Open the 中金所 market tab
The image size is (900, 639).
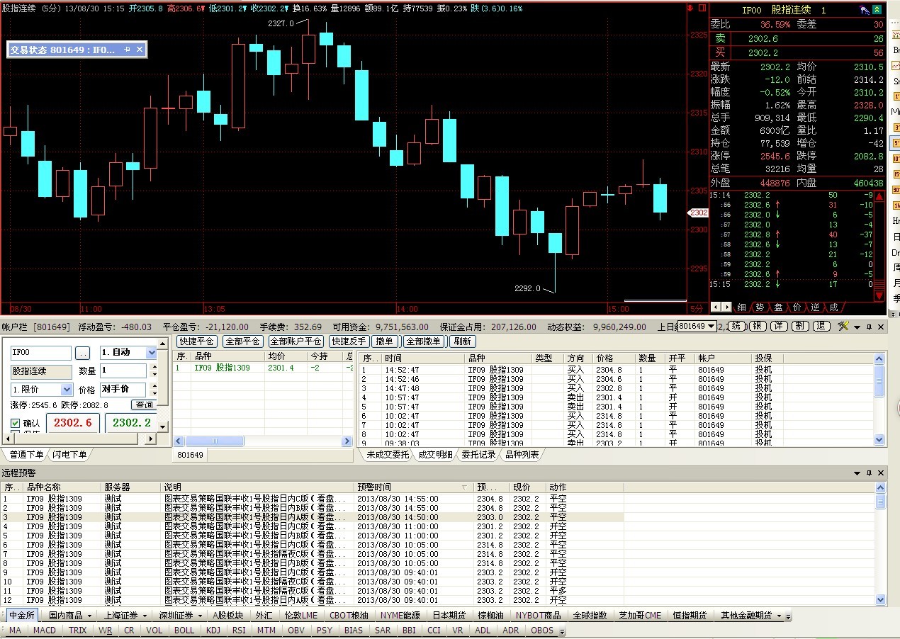tap(22, 615)
